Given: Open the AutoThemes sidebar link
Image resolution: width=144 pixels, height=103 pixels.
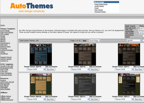Looking at the screenshot, I should point(5,31).
